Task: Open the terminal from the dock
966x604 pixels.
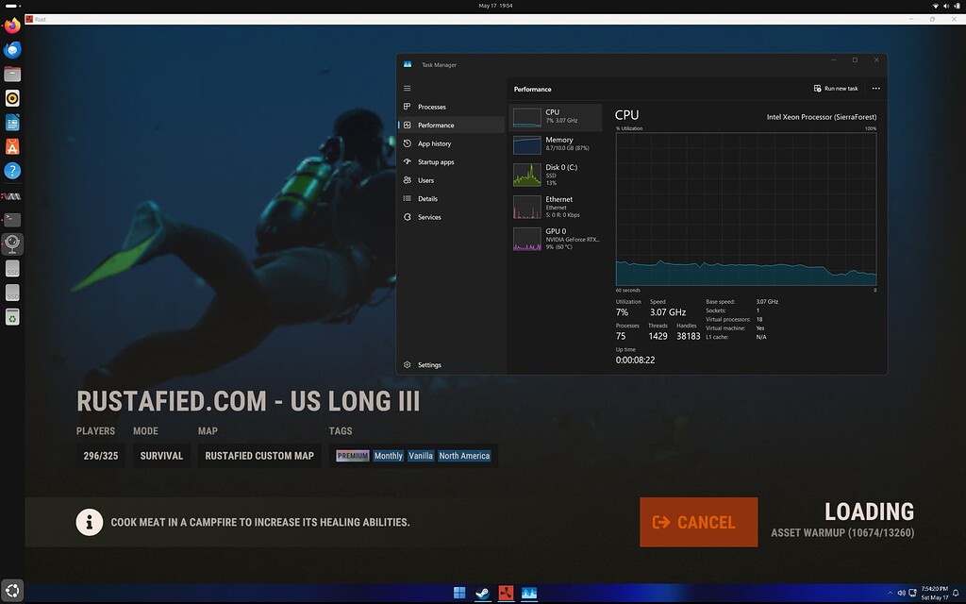Action: (x=11, y=219)
